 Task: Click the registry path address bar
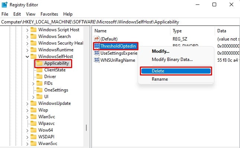coord(120,22)
